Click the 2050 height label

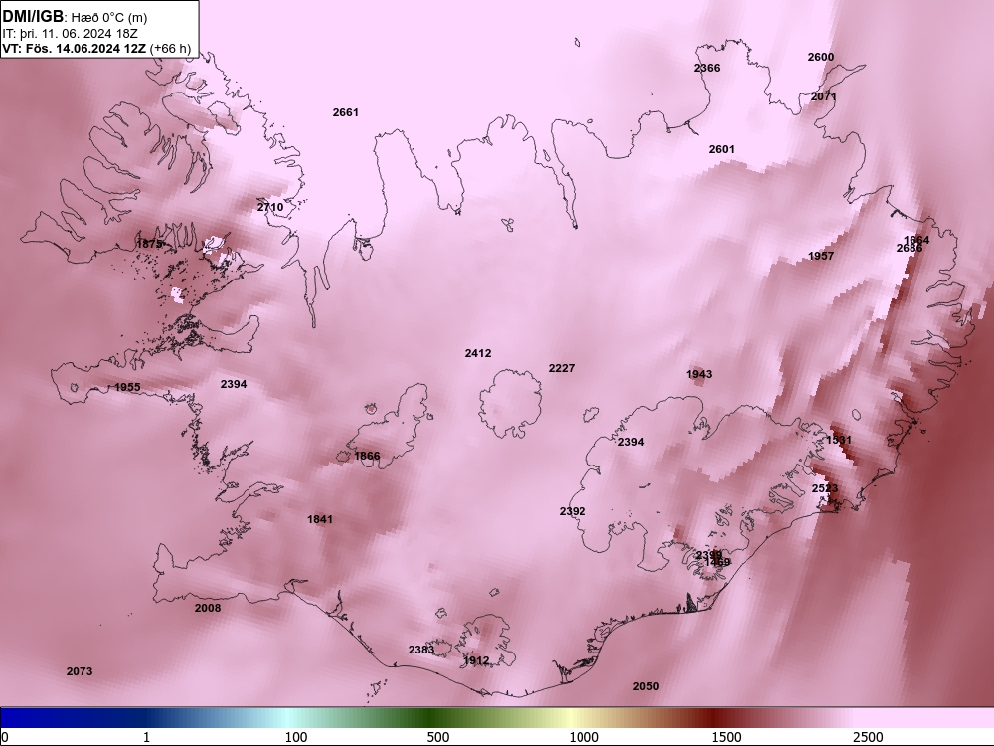[x=646, y=687]
